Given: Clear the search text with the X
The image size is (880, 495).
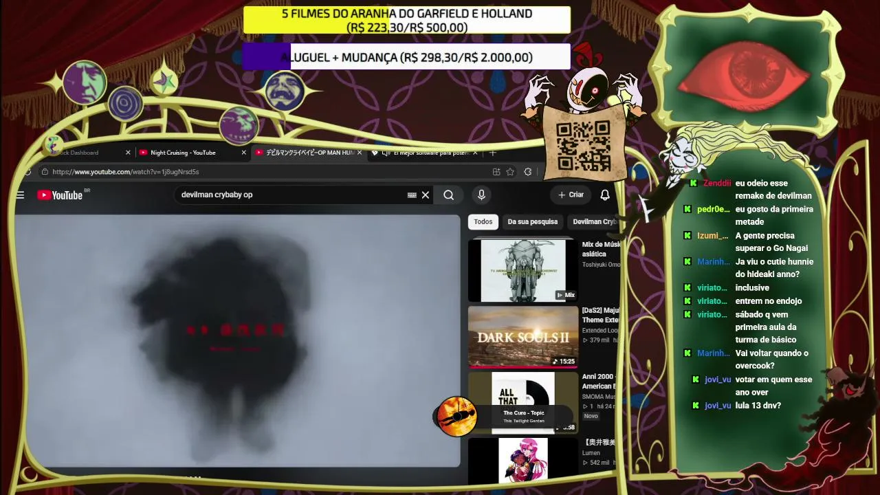Looking at the screenshot, I should pyautogui.click(x=426, y=195).
